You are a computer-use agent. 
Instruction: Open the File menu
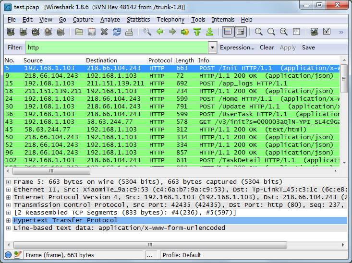point(12,20)
